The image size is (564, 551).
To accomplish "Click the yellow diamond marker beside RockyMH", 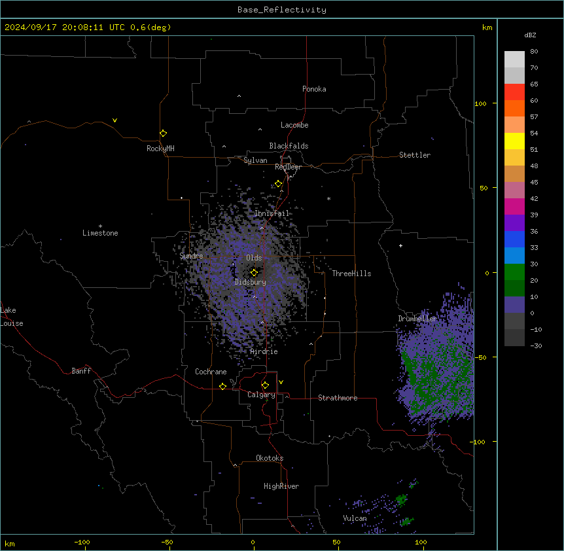I will click(164, 133).
